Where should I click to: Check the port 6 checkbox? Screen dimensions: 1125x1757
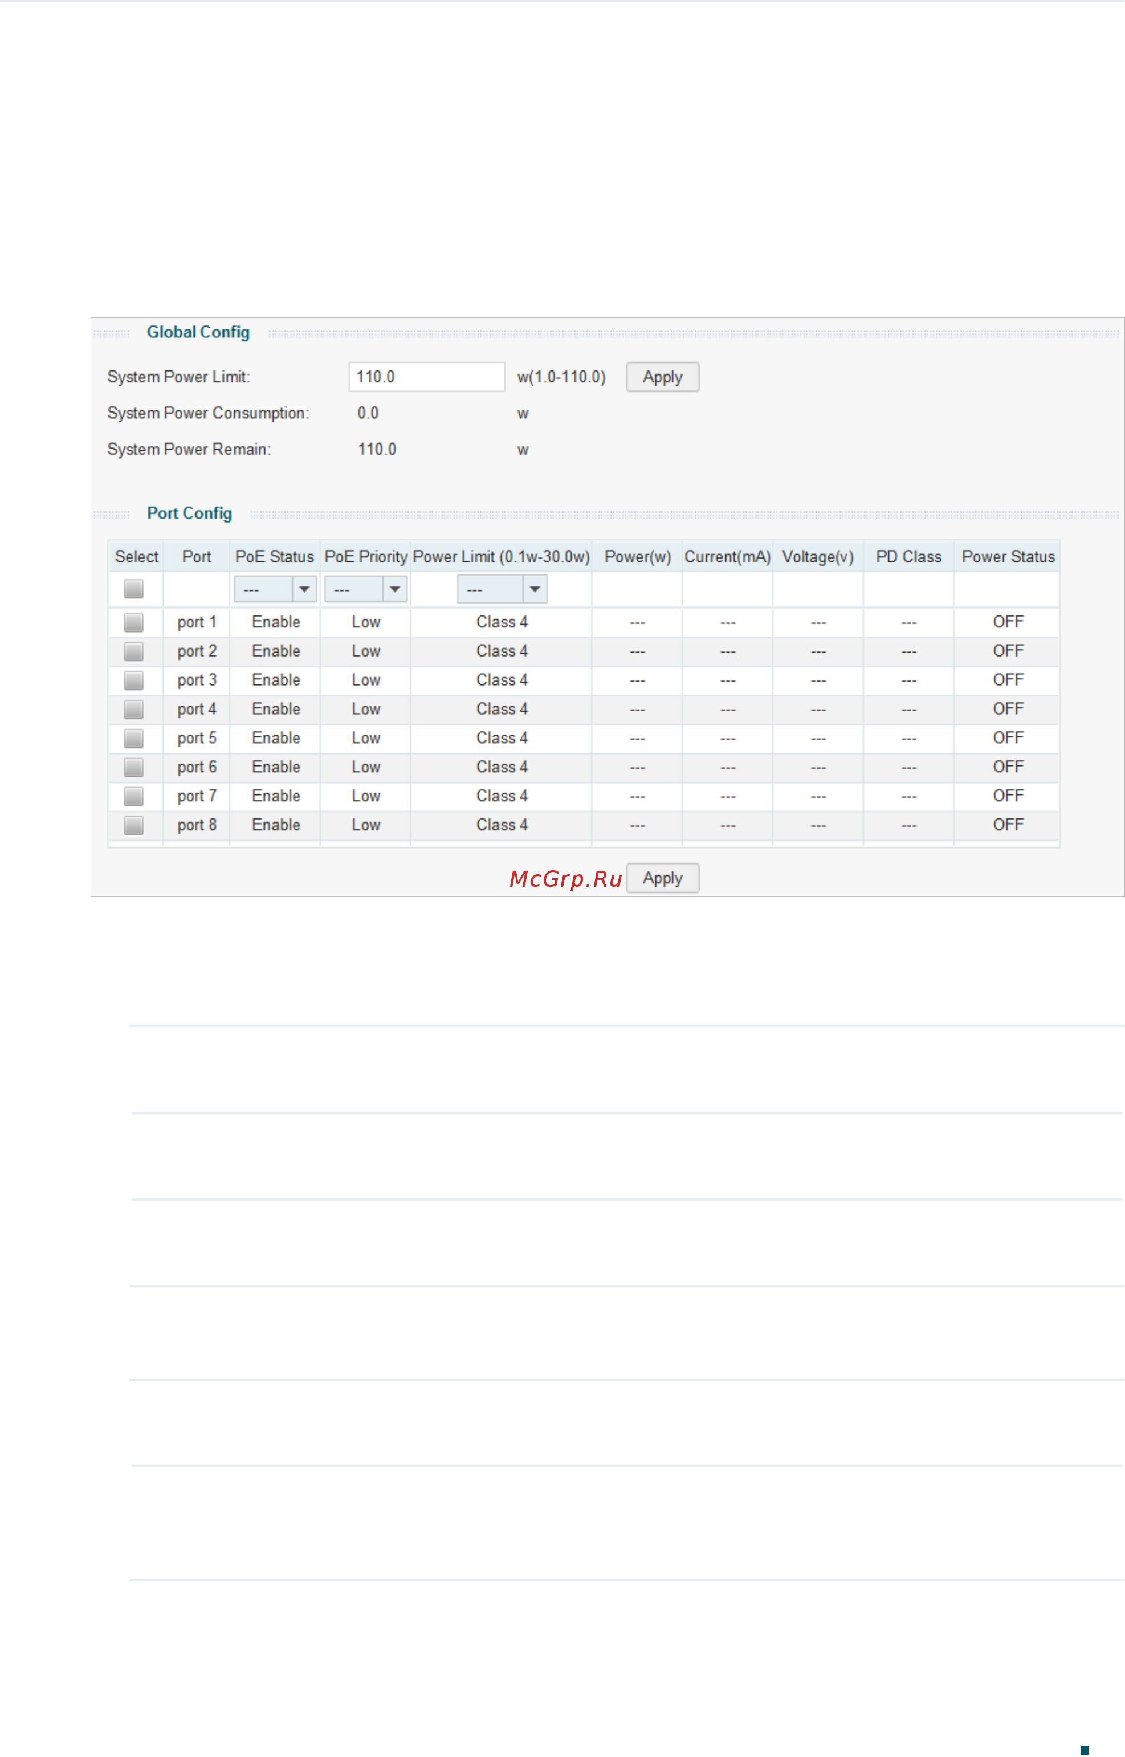click(x=134, y=767)
